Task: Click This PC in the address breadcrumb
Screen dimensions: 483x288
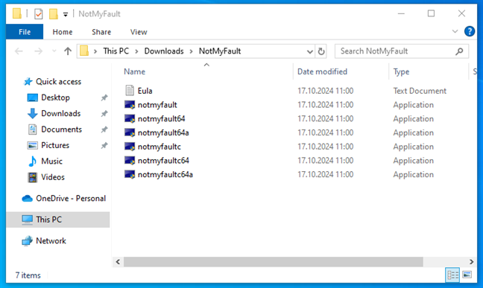Action: (116, 51)
